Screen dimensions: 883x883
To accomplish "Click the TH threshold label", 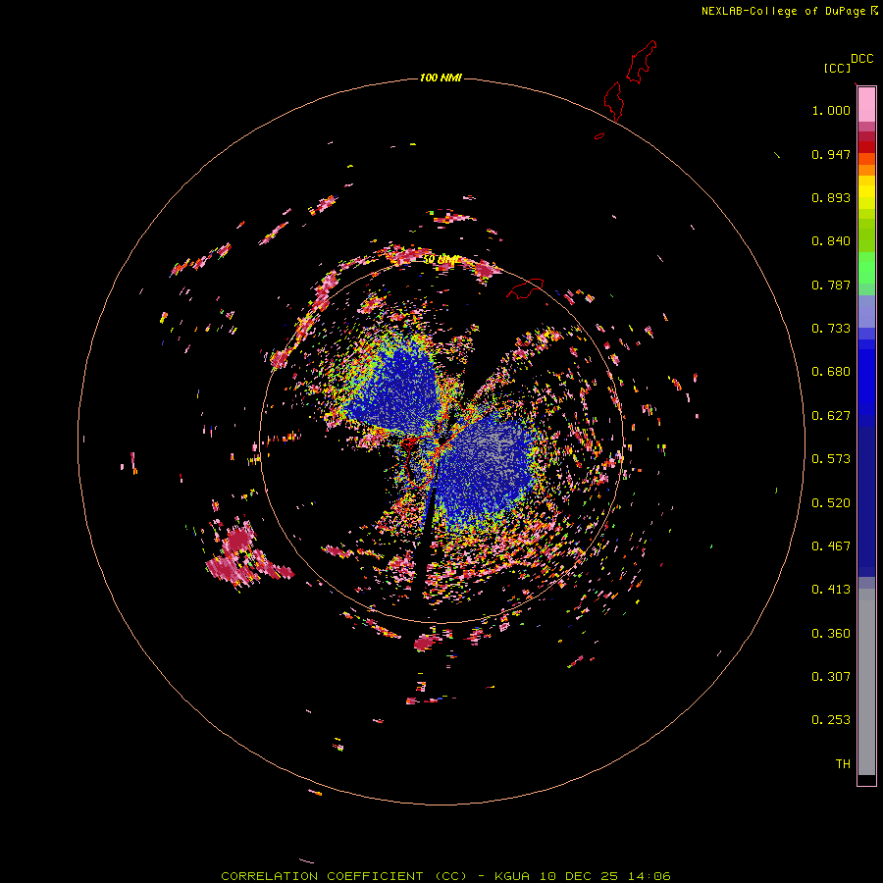I will pyautogui.click(x=843, y=764).
